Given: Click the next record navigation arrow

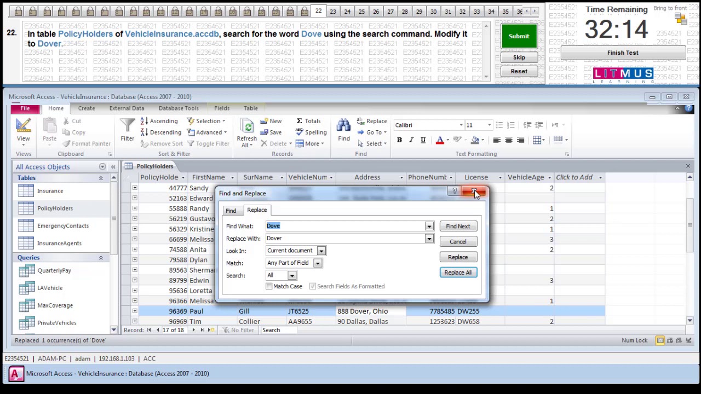Looking at the screenshot, I should 193,330.
